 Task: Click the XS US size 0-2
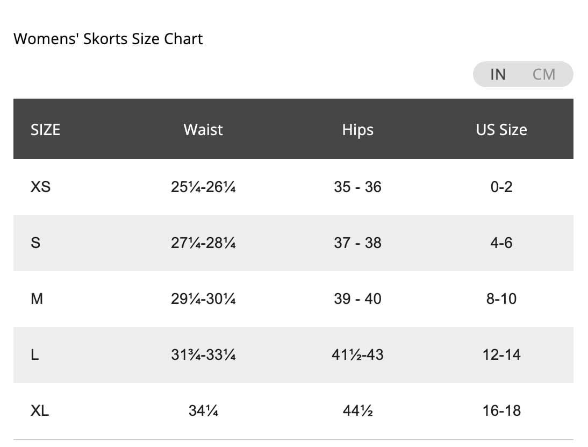pos(501,187)
